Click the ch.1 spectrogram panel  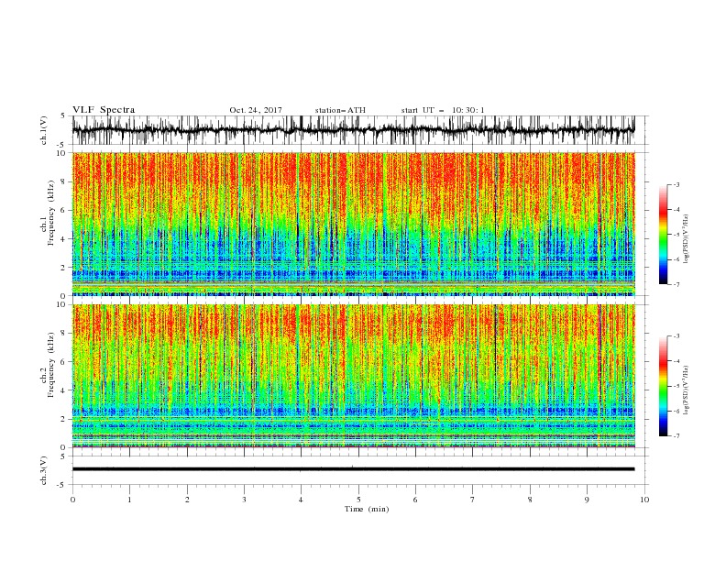click(x=353, y=224)
